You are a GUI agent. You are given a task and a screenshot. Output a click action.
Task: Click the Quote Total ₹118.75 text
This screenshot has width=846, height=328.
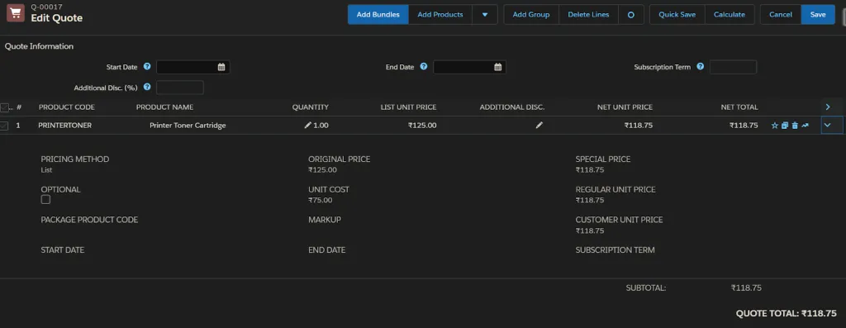787,313
